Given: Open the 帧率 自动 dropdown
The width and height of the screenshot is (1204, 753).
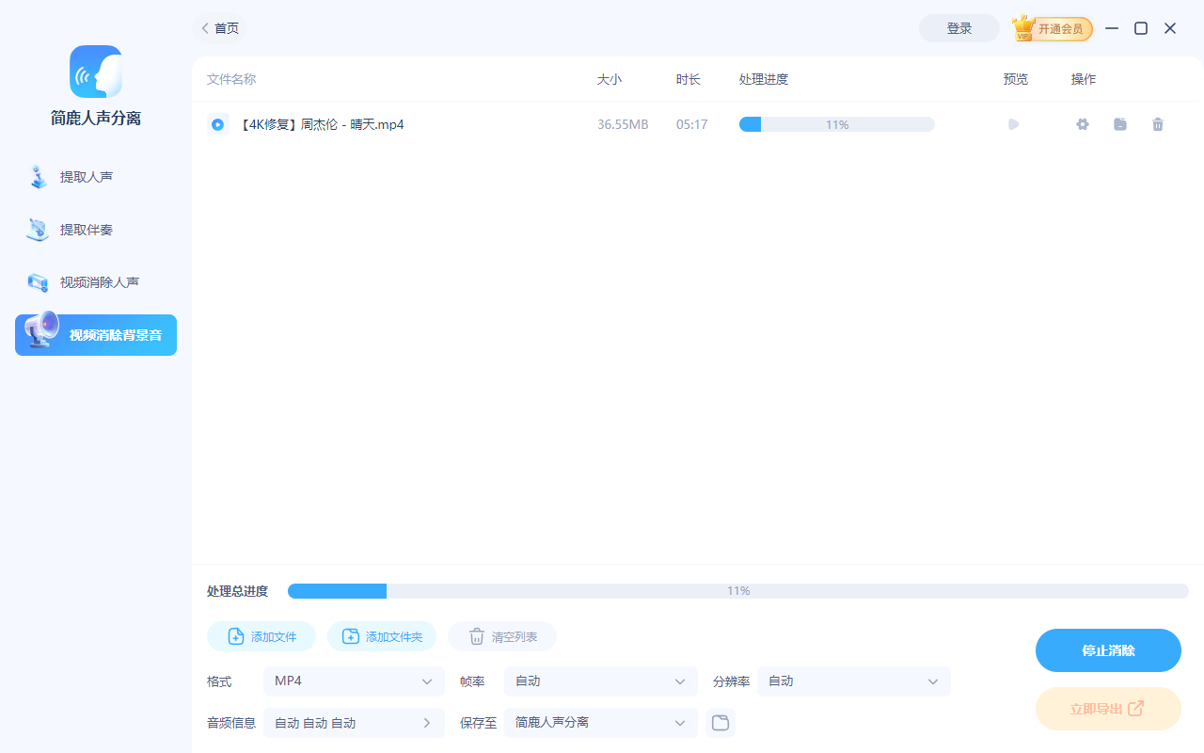Looking at the screenshot, I should [600, 681].
